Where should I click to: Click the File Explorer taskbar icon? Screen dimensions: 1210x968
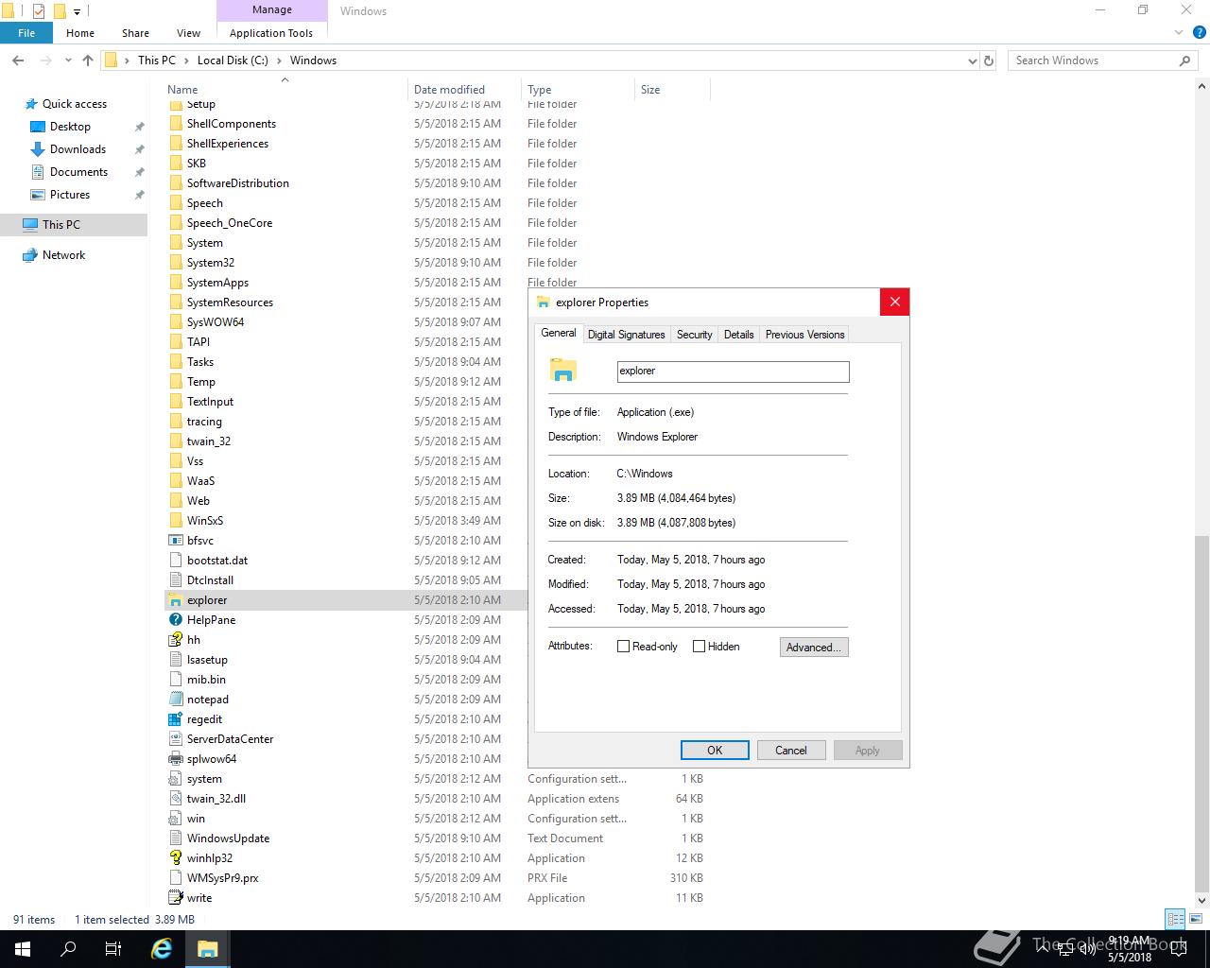tap(207, 949)
